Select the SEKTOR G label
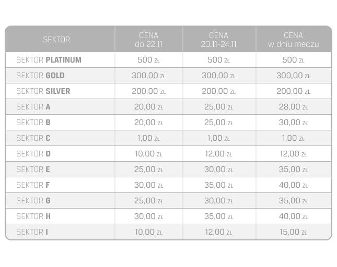The height and width of the screenshot is (267, 337). (33, 201)
